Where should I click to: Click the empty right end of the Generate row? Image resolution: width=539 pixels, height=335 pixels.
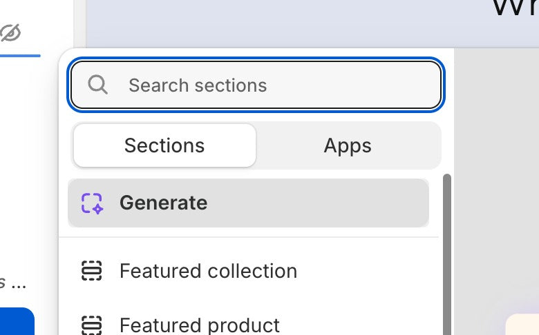[x=387, y=203]
